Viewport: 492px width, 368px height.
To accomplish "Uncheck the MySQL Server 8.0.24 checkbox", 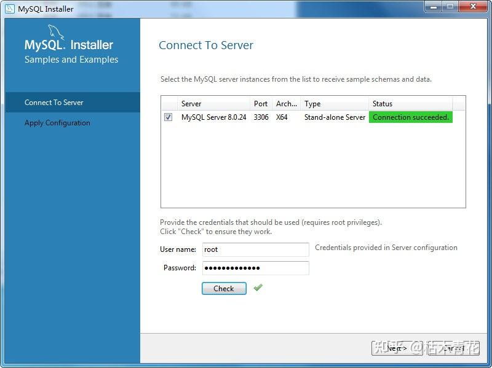I will (168, 117).
